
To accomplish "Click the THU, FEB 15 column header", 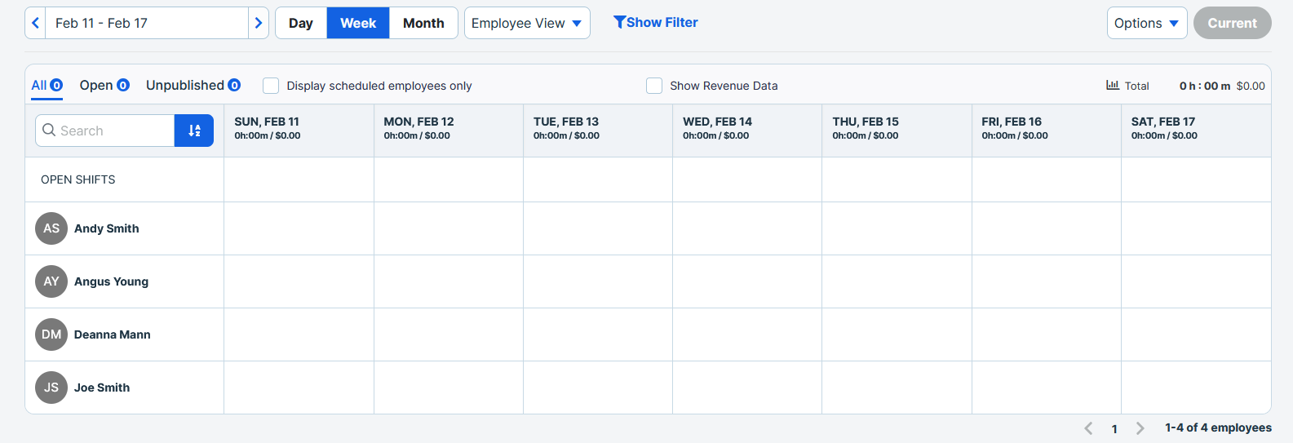I will pos(897,131).
